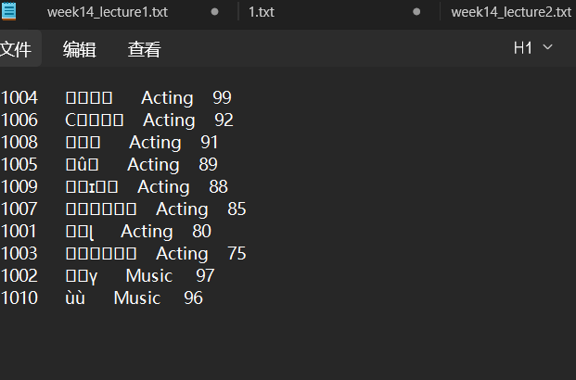Click the chevron next to H1
This screenshot has height=380, width=576.
pyautogui.click(x=547, y=48)
